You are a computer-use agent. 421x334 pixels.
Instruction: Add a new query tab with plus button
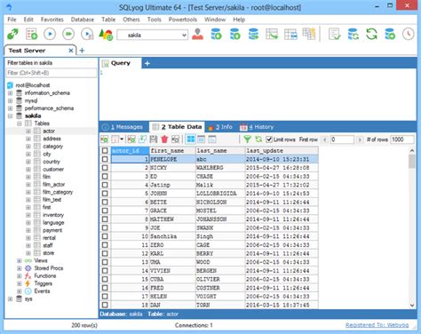[x=147, y=63]
